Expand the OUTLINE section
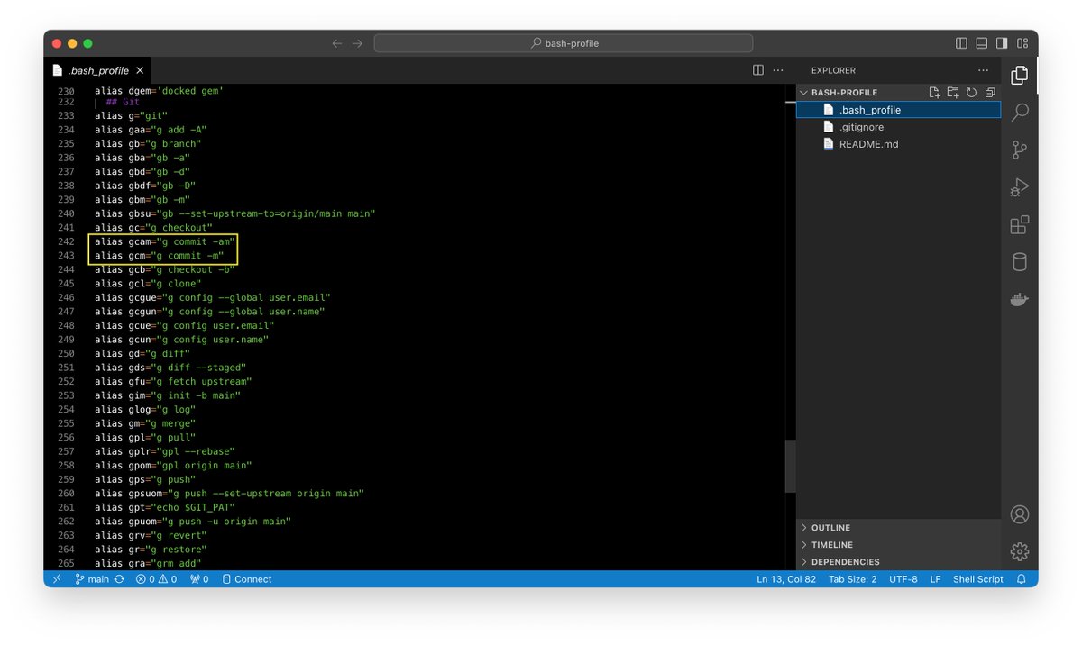The height and width of the screenshot is (645, 1082). coord(899,528)
